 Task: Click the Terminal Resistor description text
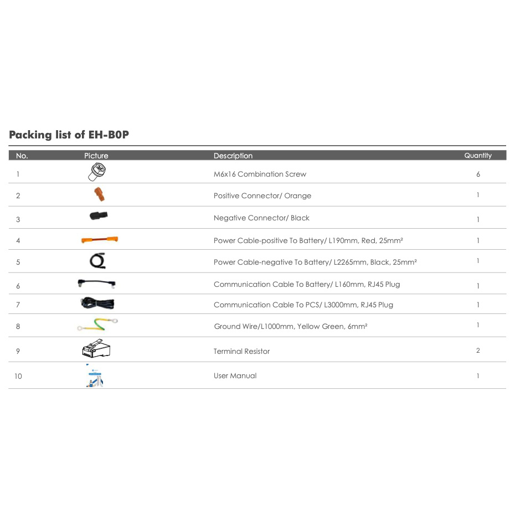click(x=241, y=351)
